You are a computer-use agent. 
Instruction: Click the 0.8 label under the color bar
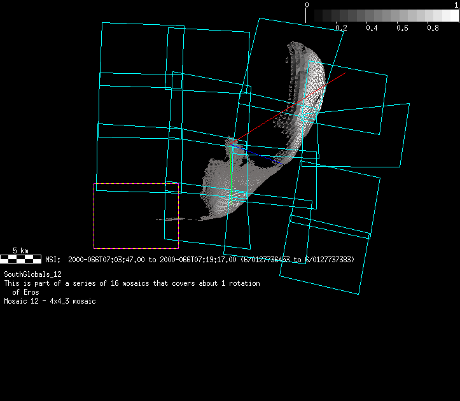point(433,28)
